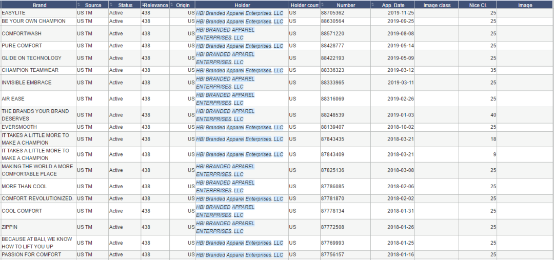Click Nice class 9 in the 87843409 row
Image resolution: width=554 pixels, height=260 pixels.
494,154
